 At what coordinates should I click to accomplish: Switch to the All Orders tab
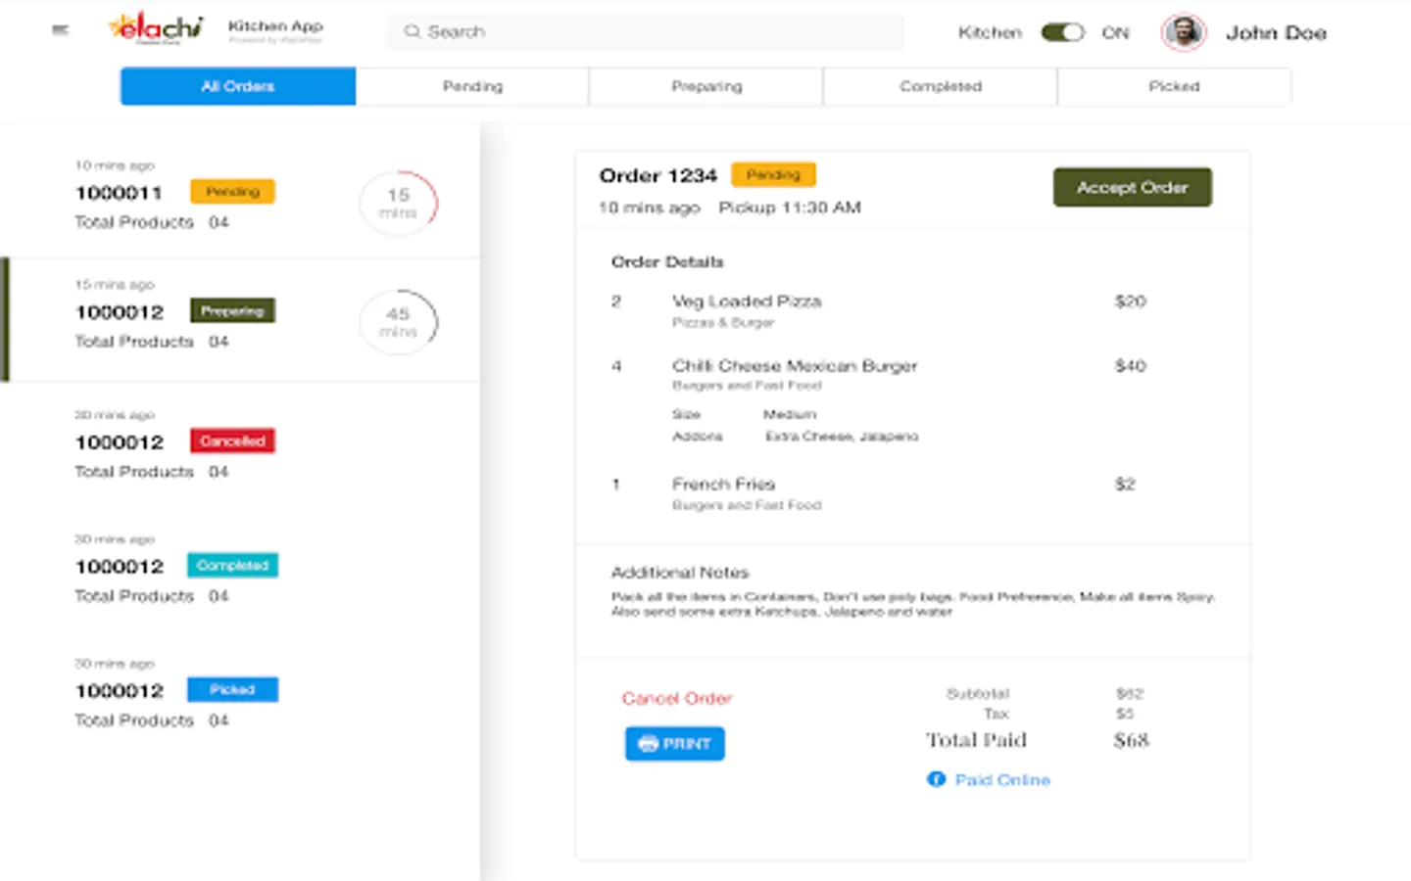click(238, 86)
